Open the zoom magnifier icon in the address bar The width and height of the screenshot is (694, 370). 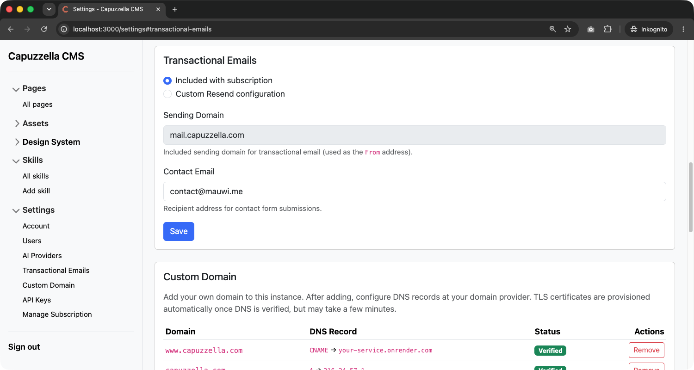[552, 29]
